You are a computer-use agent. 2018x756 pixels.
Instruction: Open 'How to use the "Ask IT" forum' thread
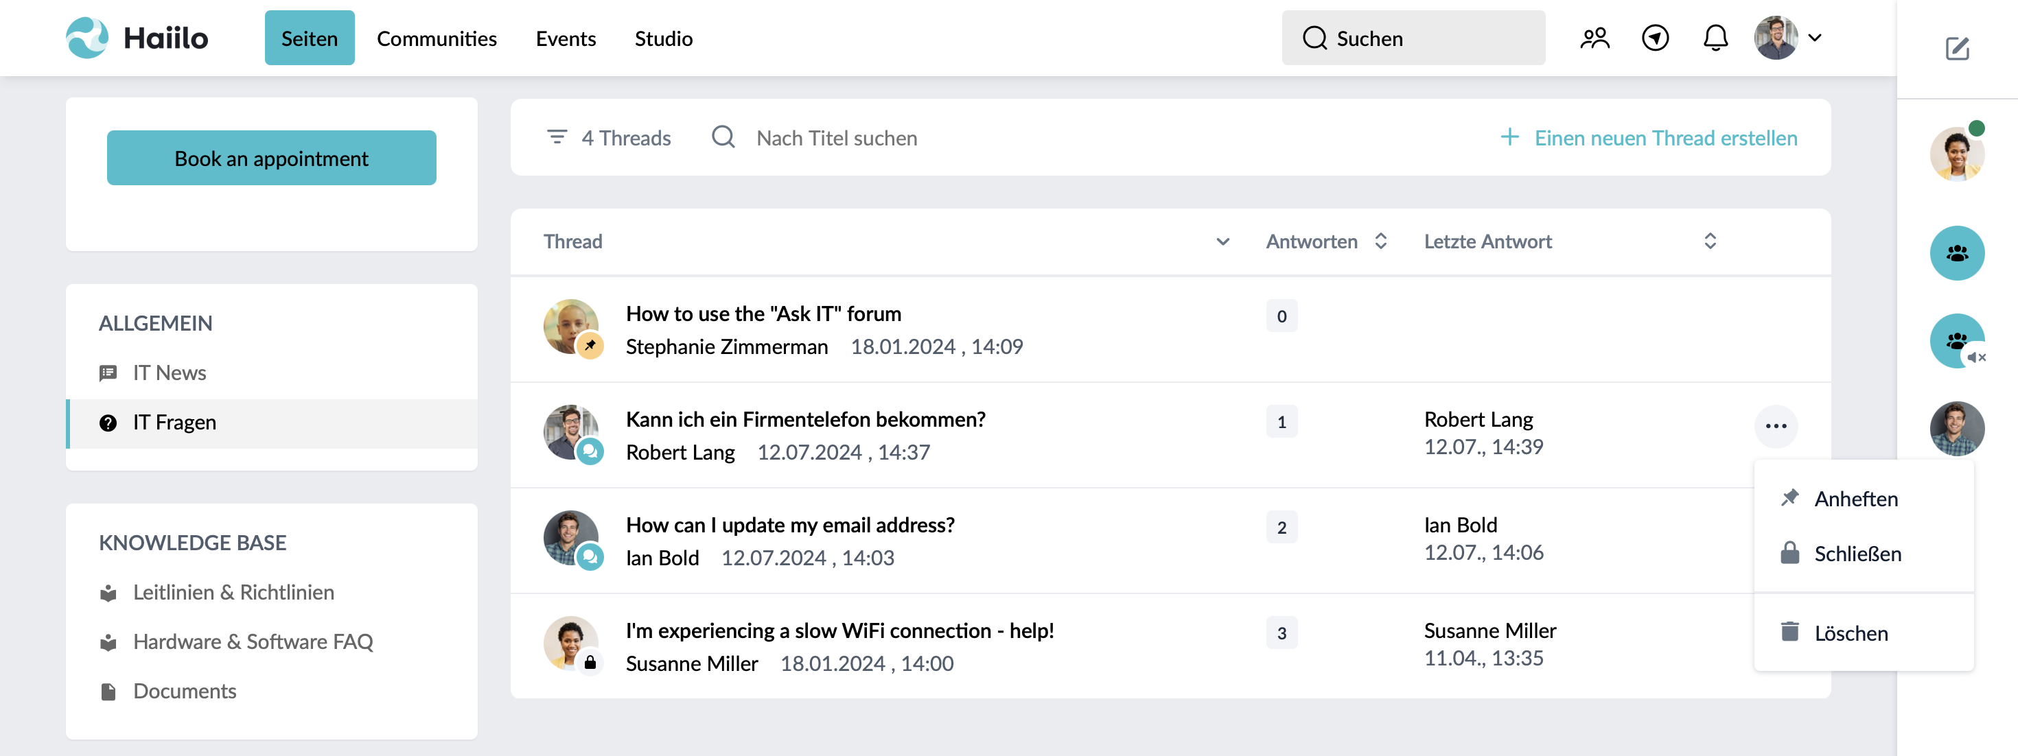(x=763, y=314)
